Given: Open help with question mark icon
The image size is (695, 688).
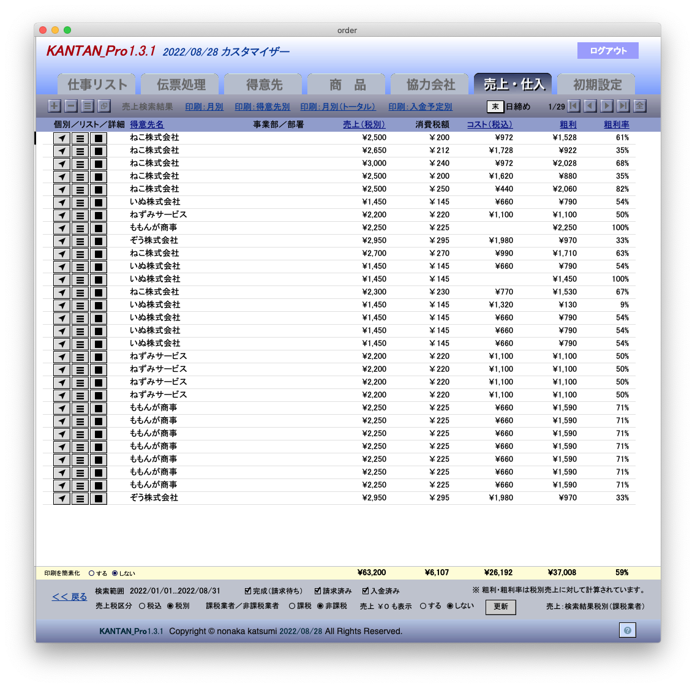Looking at the screenshot, I should (627, 630).
